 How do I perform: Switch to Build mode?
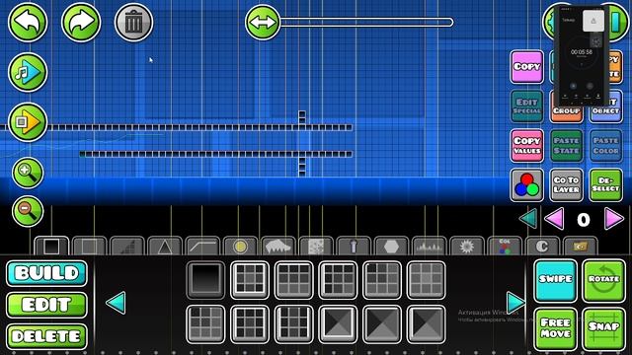pos(46,273)
